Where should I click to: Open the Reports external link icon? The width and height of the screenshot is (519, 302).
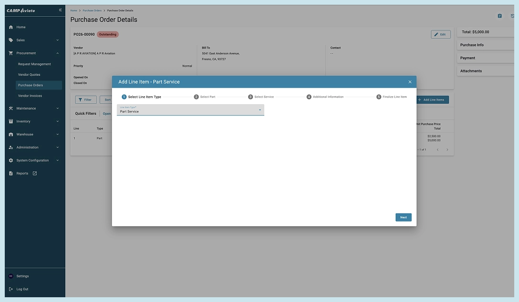(x=35, y=173)
